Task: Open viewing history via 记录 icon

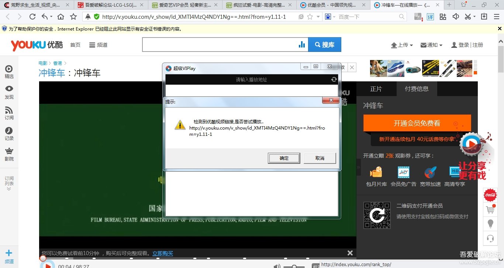Action: coord(8,134)
